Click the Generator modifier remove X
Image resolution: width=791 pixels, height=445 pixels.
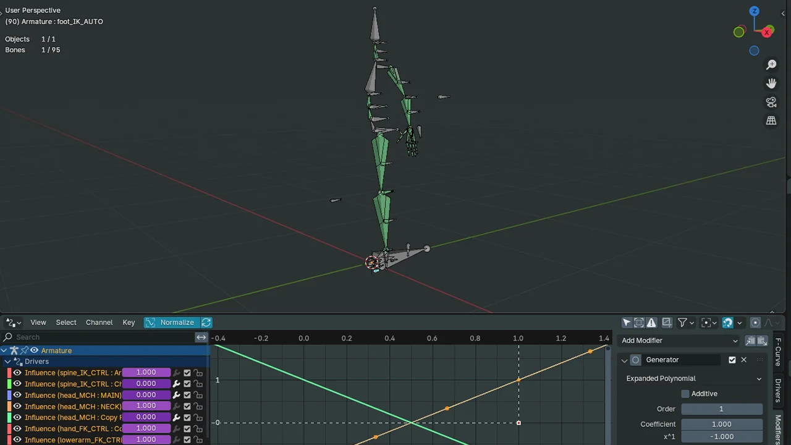pos(743,360)
